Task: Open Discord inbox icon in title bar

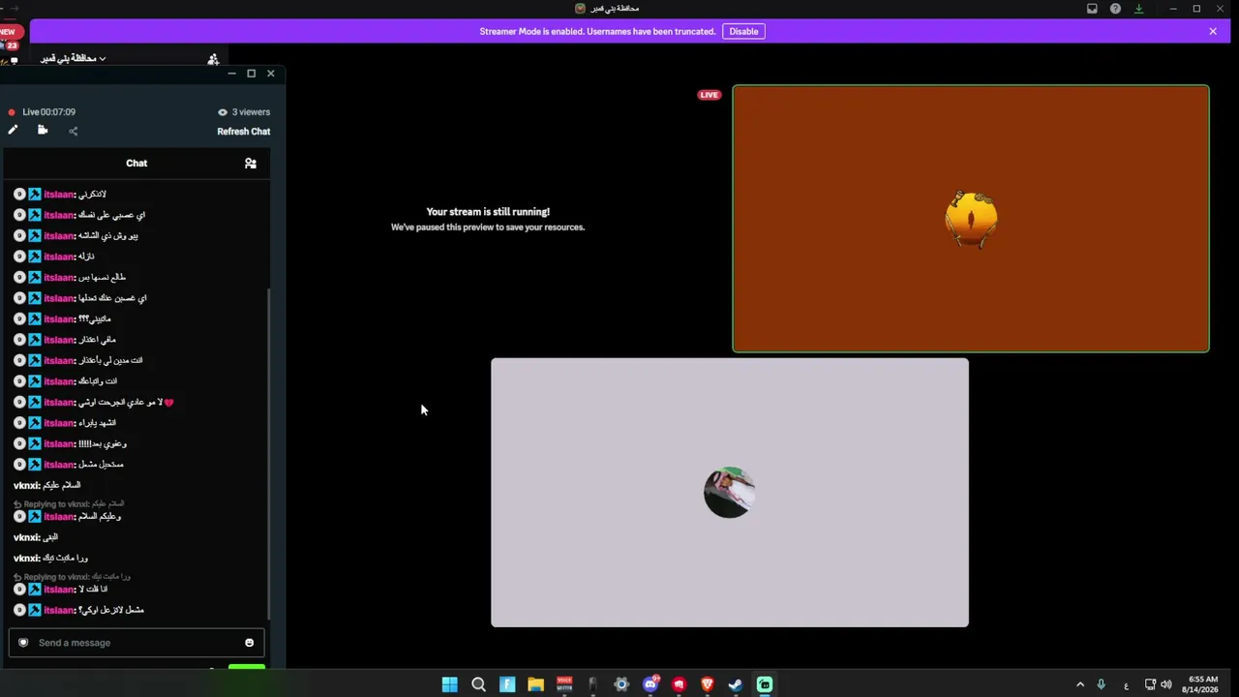Action: click(1092, 9)
